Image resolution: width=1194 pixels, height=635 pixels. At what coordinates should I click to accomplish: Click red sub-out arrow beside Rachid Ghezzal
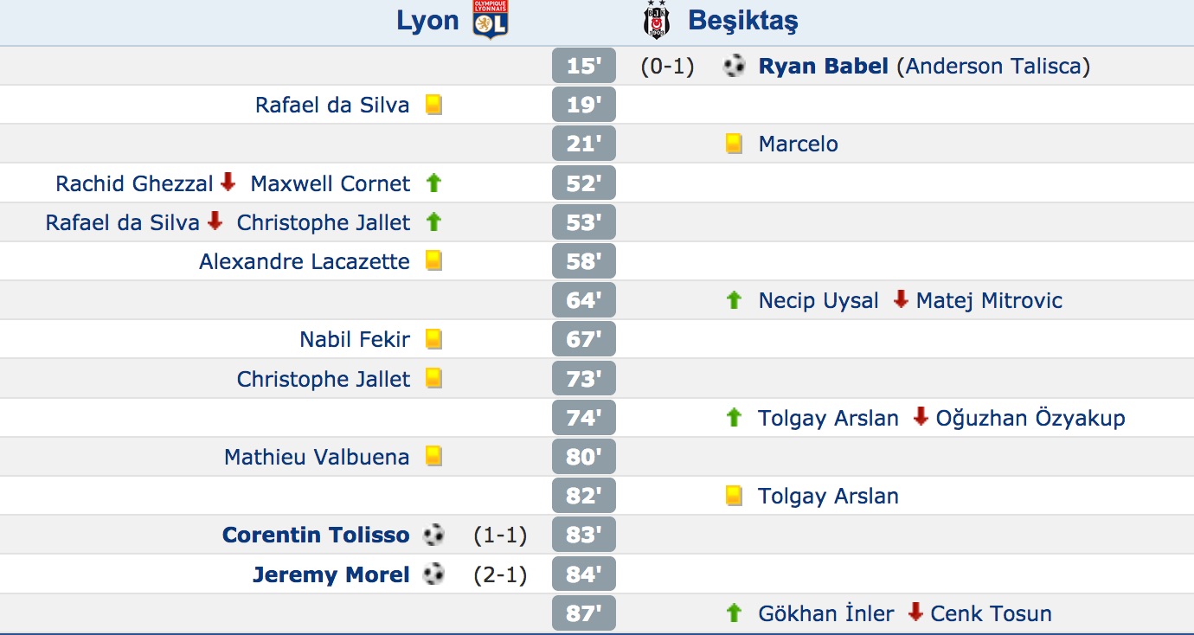pyautogui.click(x=228, y=183)
